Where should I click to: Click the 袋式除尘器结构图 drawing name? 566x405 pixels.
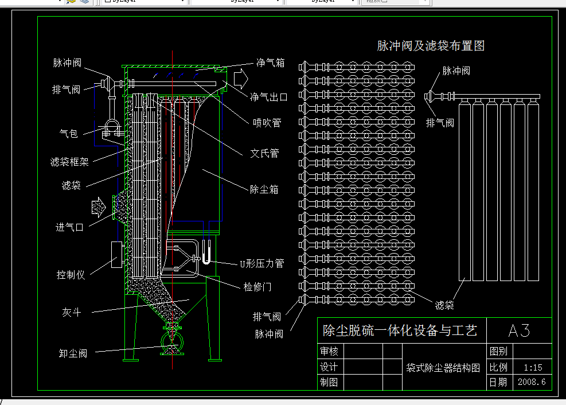tap(443, 368)
